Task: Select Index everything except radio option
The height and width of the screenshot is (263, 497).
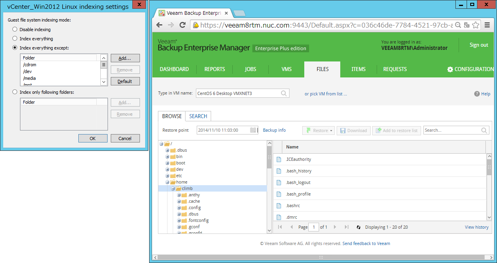Action: pos(15,48)
